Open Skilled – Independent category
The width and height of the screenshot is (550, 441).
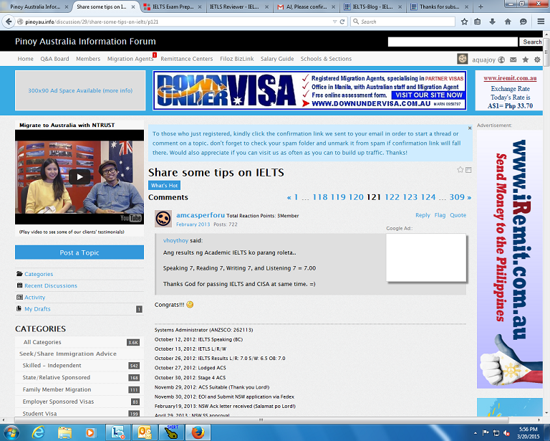(x=52, y=366)
